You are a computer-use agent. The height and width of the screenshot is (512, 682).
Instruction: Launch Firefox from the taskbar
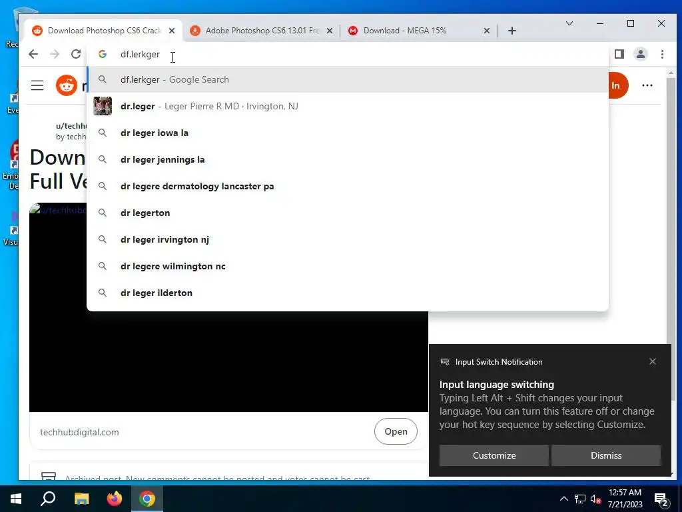pyautogui.click(x=115, y=499)
